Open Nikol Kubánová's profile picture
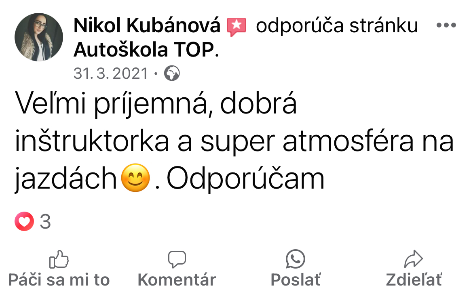Screen dimensions: 473x292 tap(39, 37)
